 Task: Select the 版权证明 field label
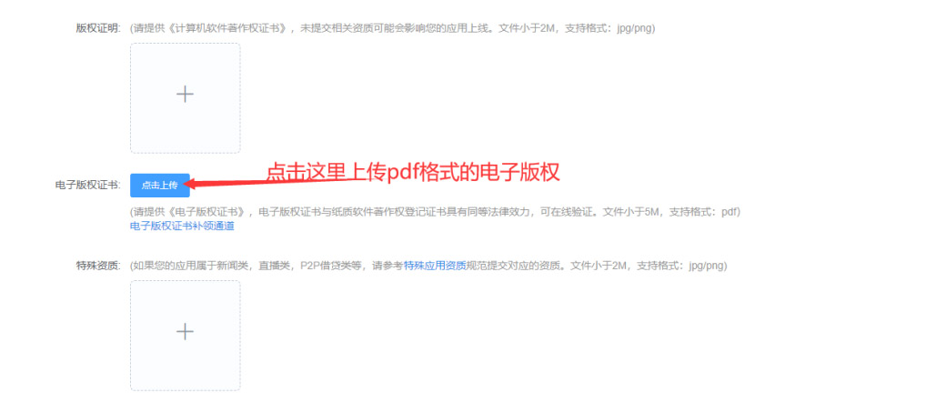coord(98,28)
